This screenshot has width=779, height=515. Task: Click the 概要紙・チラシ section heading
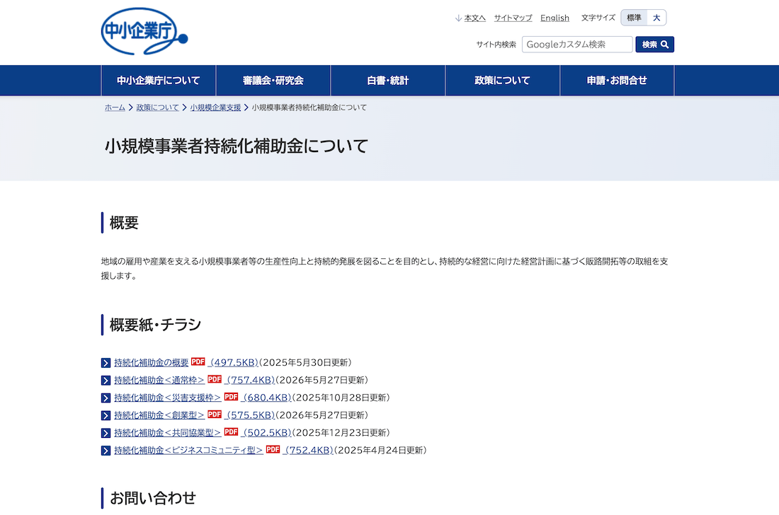coord(156,325)
